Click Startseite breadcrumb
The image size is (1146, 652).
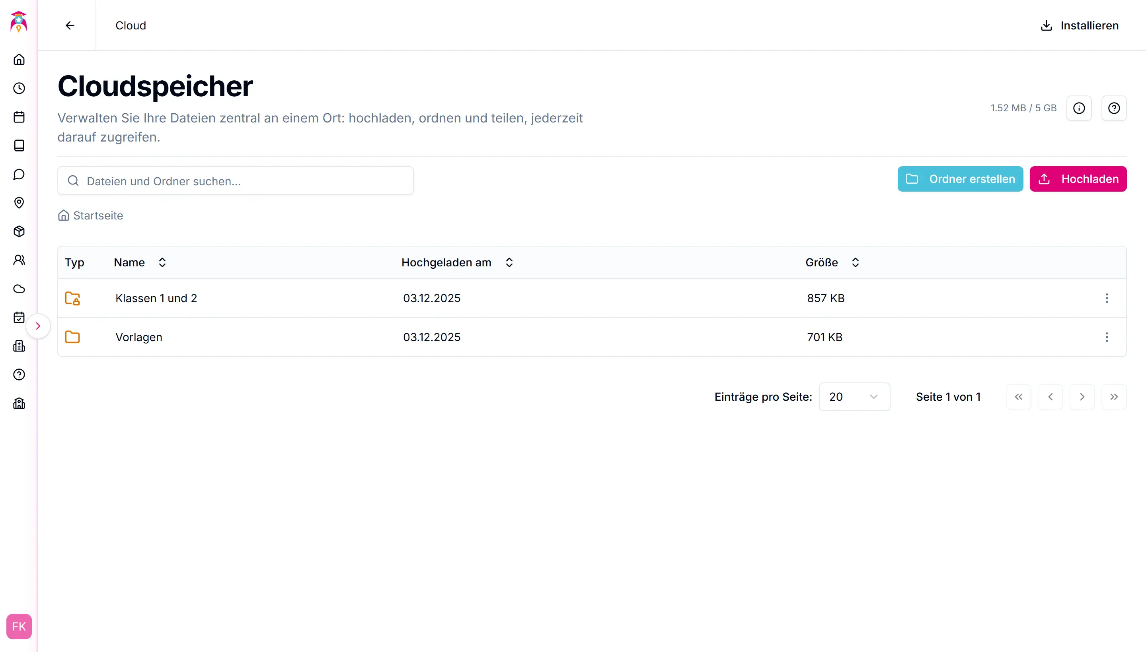98,215
